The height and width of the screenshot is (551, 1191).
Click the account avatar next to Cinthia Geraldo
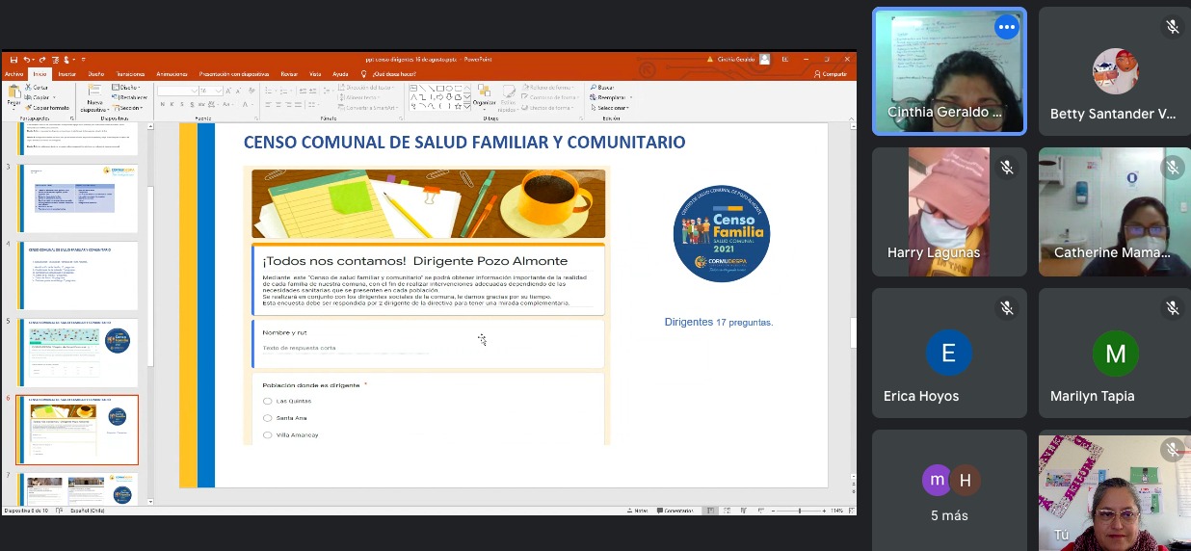coord(765,59)
